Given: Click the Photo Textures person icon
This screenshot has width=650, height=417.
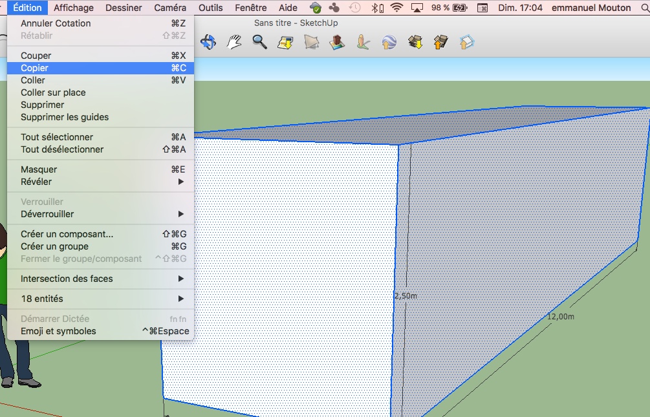Looking at the screenshot, I should pyautogui.click(x=363, y=43).
